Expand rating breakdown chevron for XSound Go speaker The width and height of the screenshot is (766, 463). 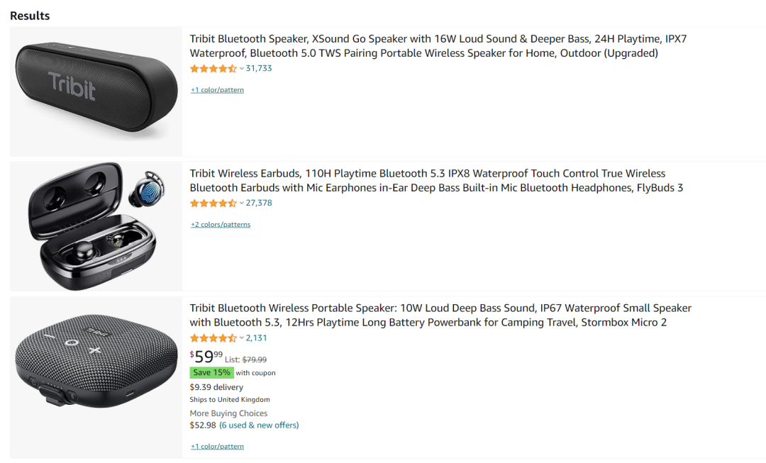pos(242,69)
